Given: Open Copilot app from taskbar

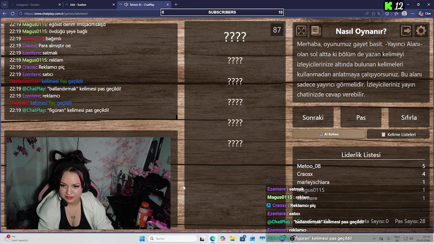Looking at the screenshot, I should point(222,239).
